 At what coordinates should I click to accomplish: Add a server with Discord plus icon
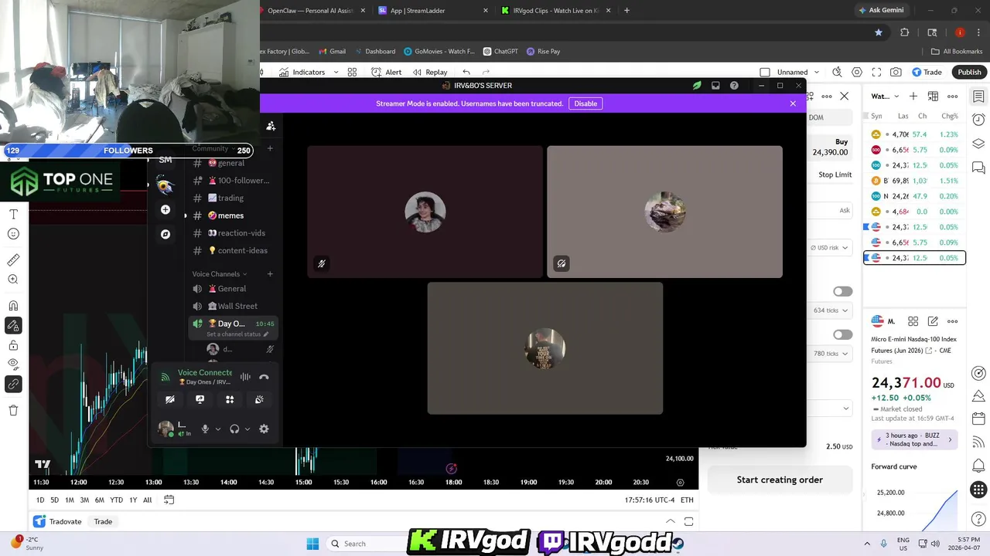click(166, 209)
